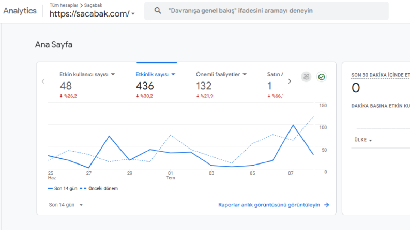Click the 07 axis date label
The width and height of the screenshot is (410, 230).
pyautogui.click(x=291, y=173)
